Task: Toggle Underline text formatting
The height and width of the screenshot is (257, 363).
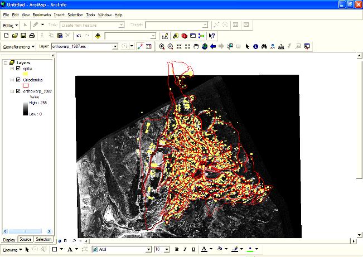Action: (193, 249)
